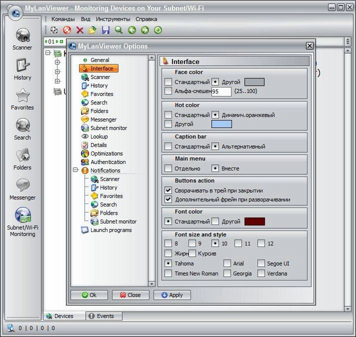Open the Справка menu

146,19
